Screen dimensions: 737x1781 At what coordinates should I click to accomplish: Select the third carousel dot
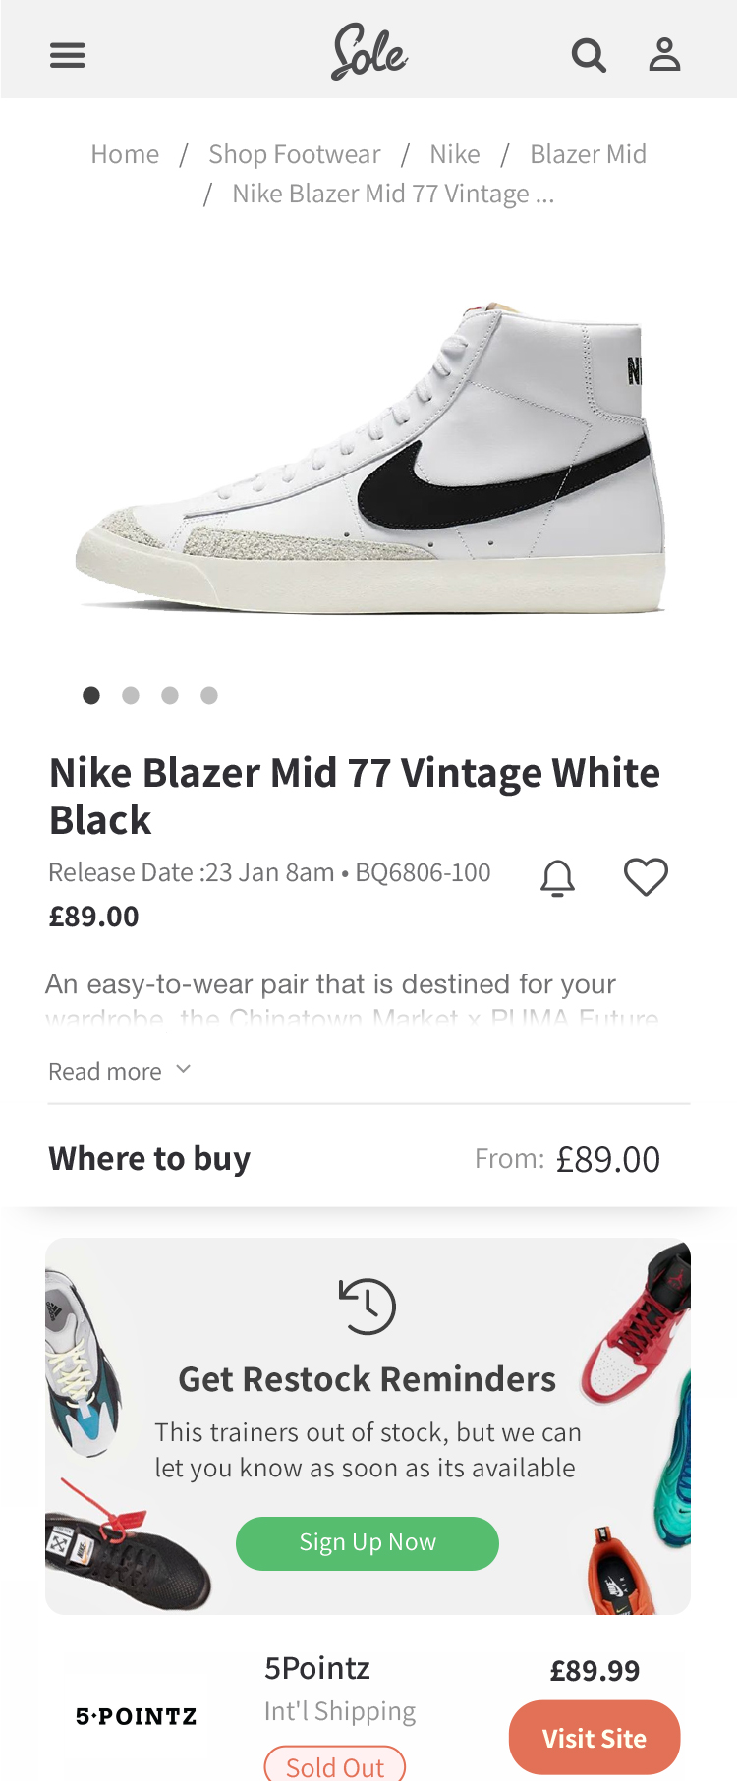pyautogui.click(x=170, y=696)
